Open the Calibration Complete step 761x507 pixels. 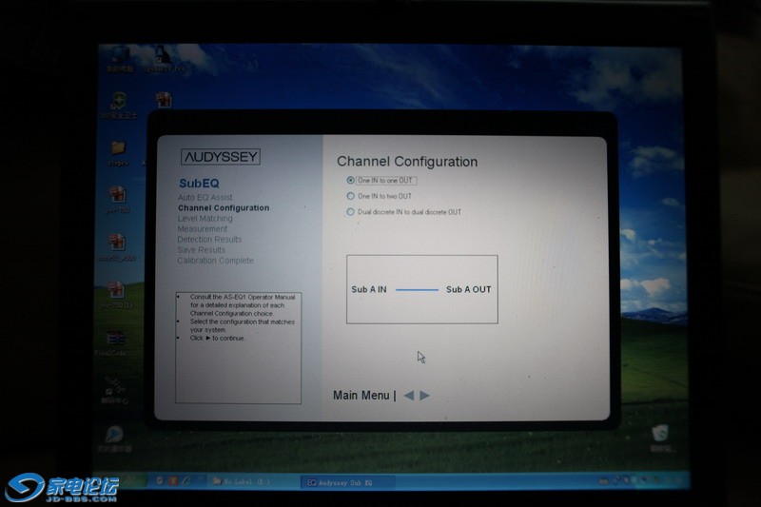click(x=216, y=261)
